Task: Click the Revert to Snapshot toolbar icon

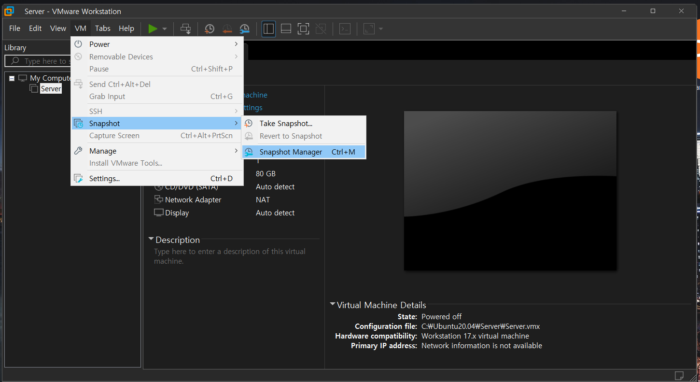Action: point(227,29)
